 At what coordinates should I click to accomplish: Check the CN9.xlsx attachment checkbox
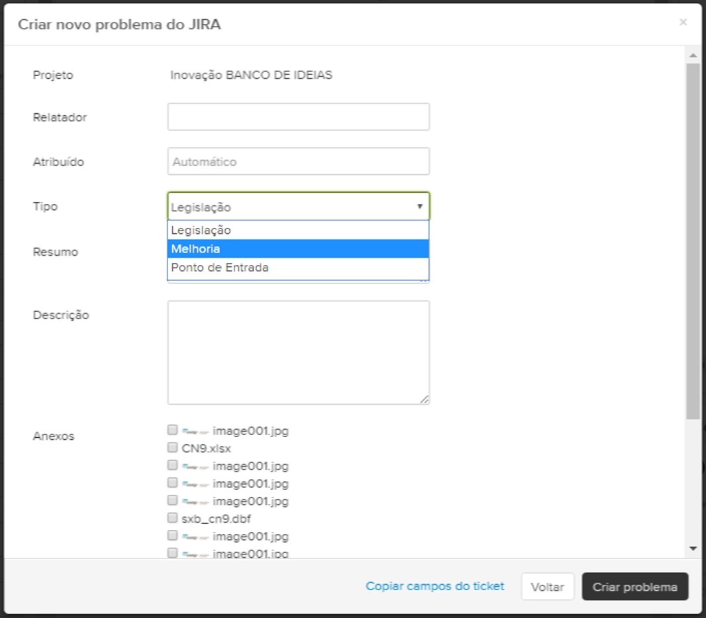coord(173,448)
